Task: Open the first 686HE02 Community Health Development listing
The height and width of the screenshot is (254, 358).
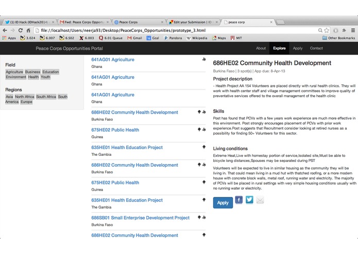Action: (134, 112)
